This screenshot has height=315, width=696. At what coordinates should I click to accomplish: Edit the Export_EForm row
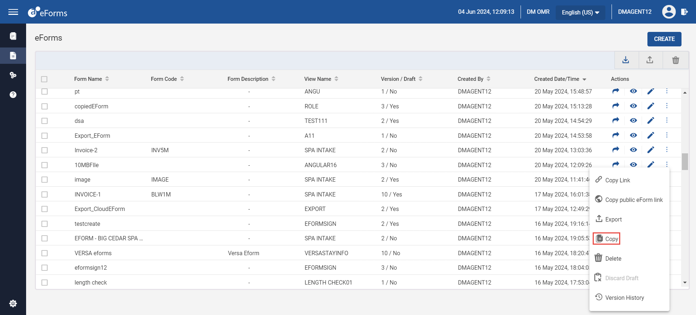pyautogui.click(x=651, y=135)
